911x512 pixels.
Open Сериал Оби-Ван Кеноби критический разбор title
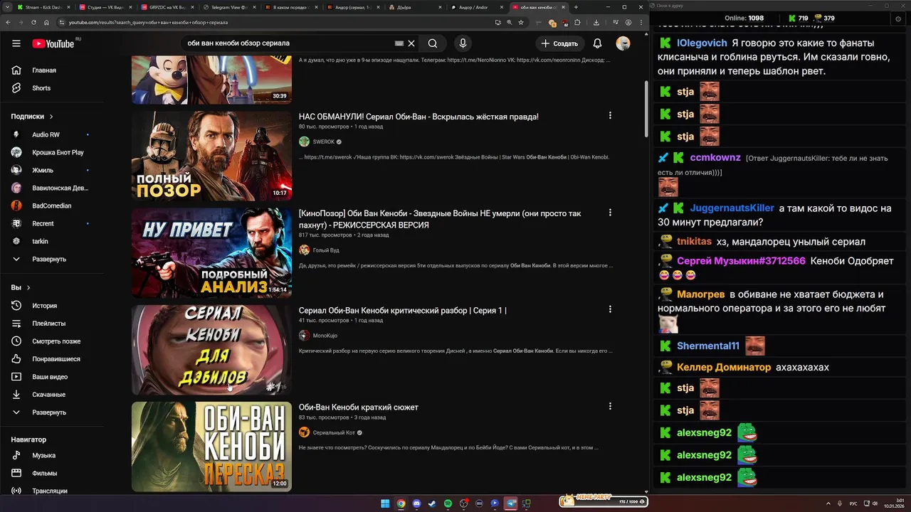click(x=402, y=310)
